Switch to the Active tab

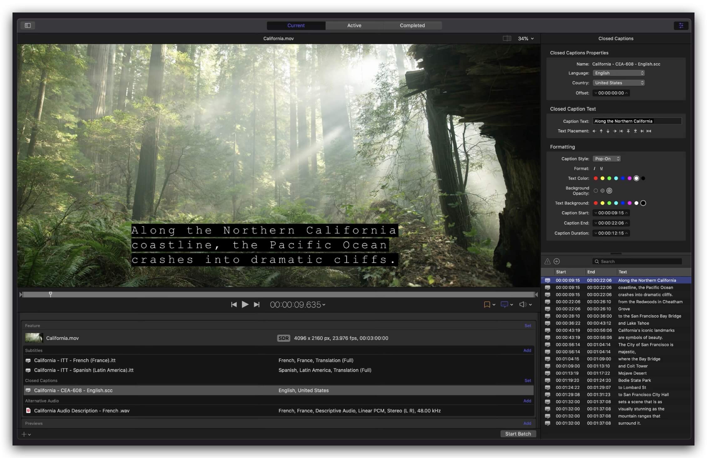pyautogui.click(x=354, y=25)
